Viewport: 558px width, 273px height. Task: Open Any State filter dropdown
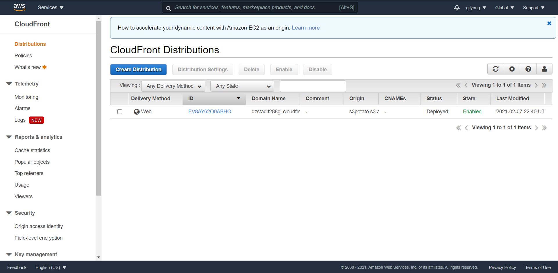242,86
